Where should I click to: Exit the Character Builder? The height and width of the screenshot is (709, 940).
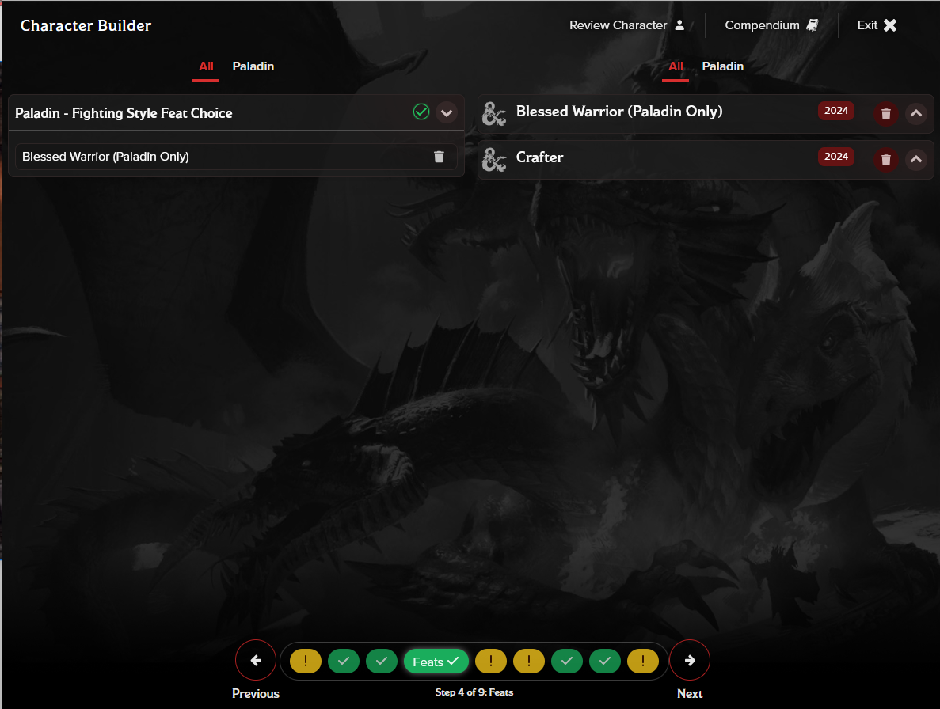point(877,25)
